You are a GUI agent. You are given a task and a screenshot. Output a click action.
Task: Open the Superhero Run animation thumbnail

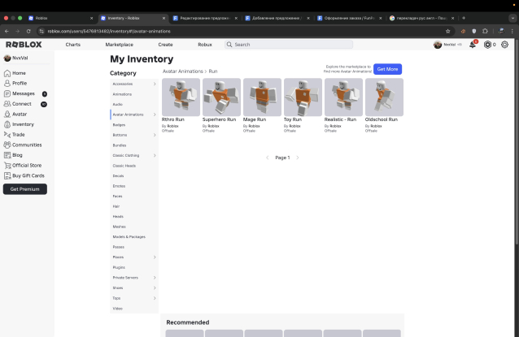coord(221,97)
